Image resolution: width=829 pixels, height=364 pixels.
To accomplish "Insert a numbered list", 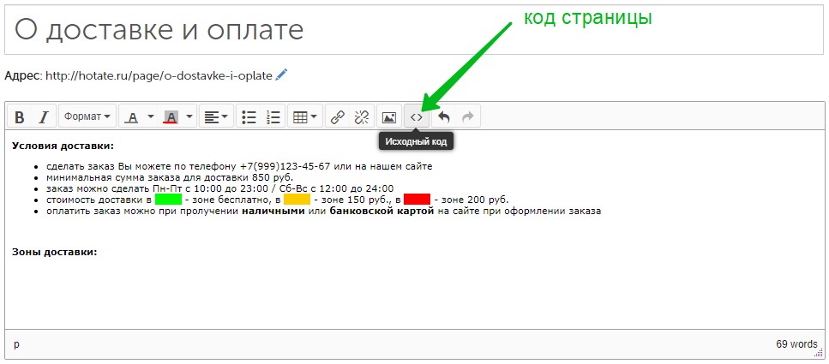I will point(273,116).
